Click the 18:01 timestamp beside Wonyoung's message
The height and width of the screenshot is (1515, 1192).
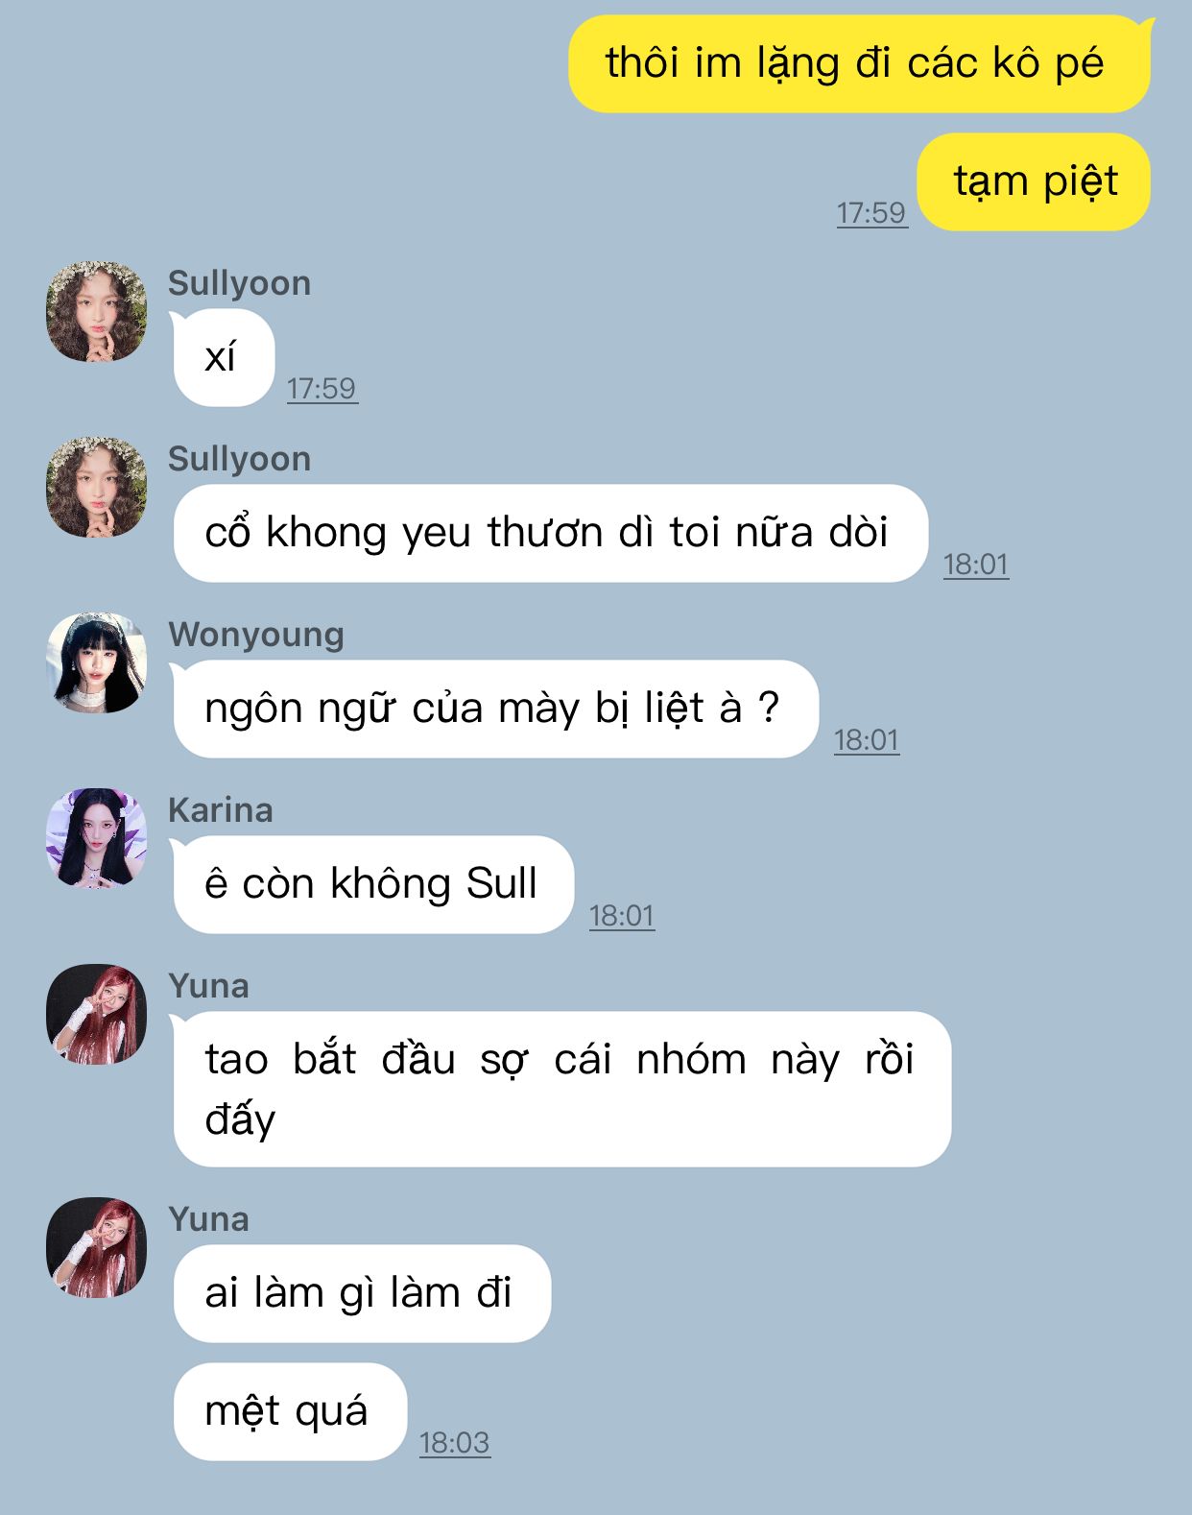pyautogui.click(x=867, y=739)
